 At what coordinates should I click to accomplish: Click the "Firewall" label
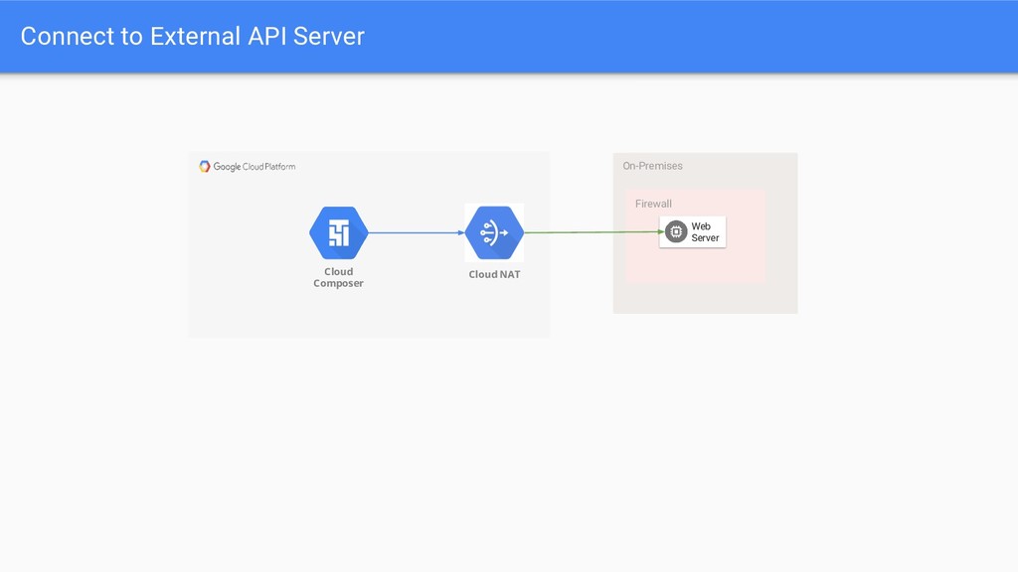pos(653,204)
